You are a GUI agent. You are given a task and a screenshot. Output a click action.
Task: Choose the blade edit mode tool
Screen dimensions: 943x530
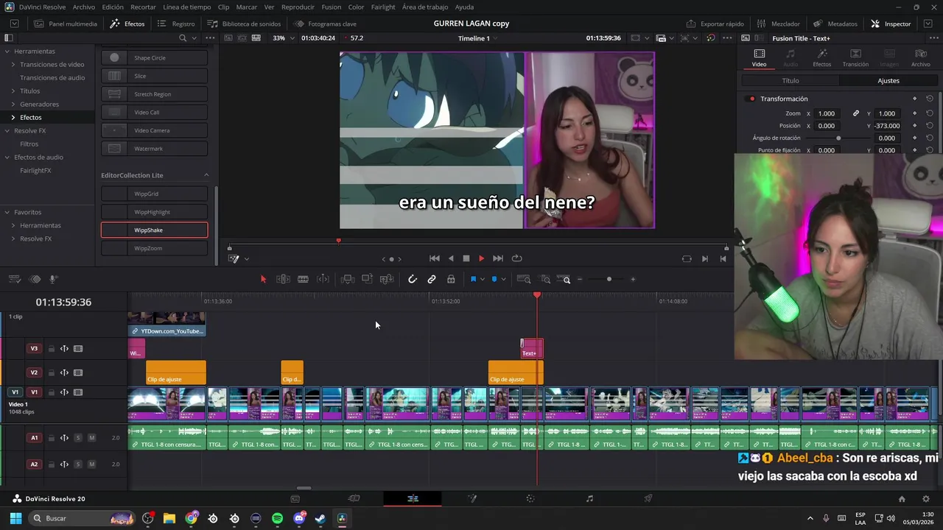click(303, 279)
